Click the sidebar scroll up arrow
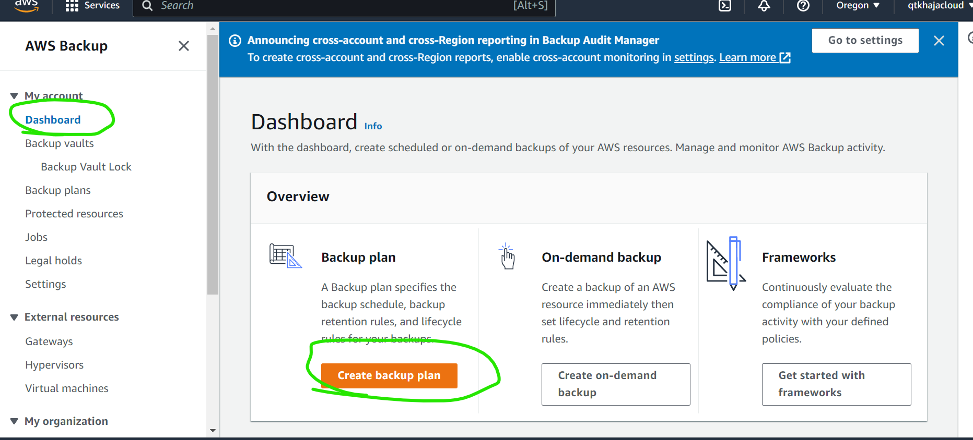This screenshot has width=973, height=440. 213,28
